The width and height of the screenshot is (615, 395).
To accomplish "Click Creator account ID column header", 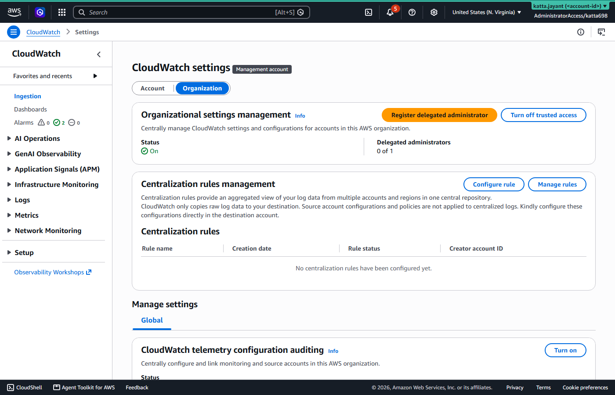I will [476, 248].
